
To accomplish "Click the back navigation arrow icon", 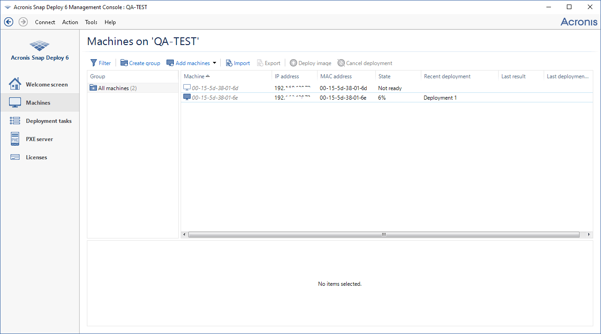I will click(x=9, y=22).
